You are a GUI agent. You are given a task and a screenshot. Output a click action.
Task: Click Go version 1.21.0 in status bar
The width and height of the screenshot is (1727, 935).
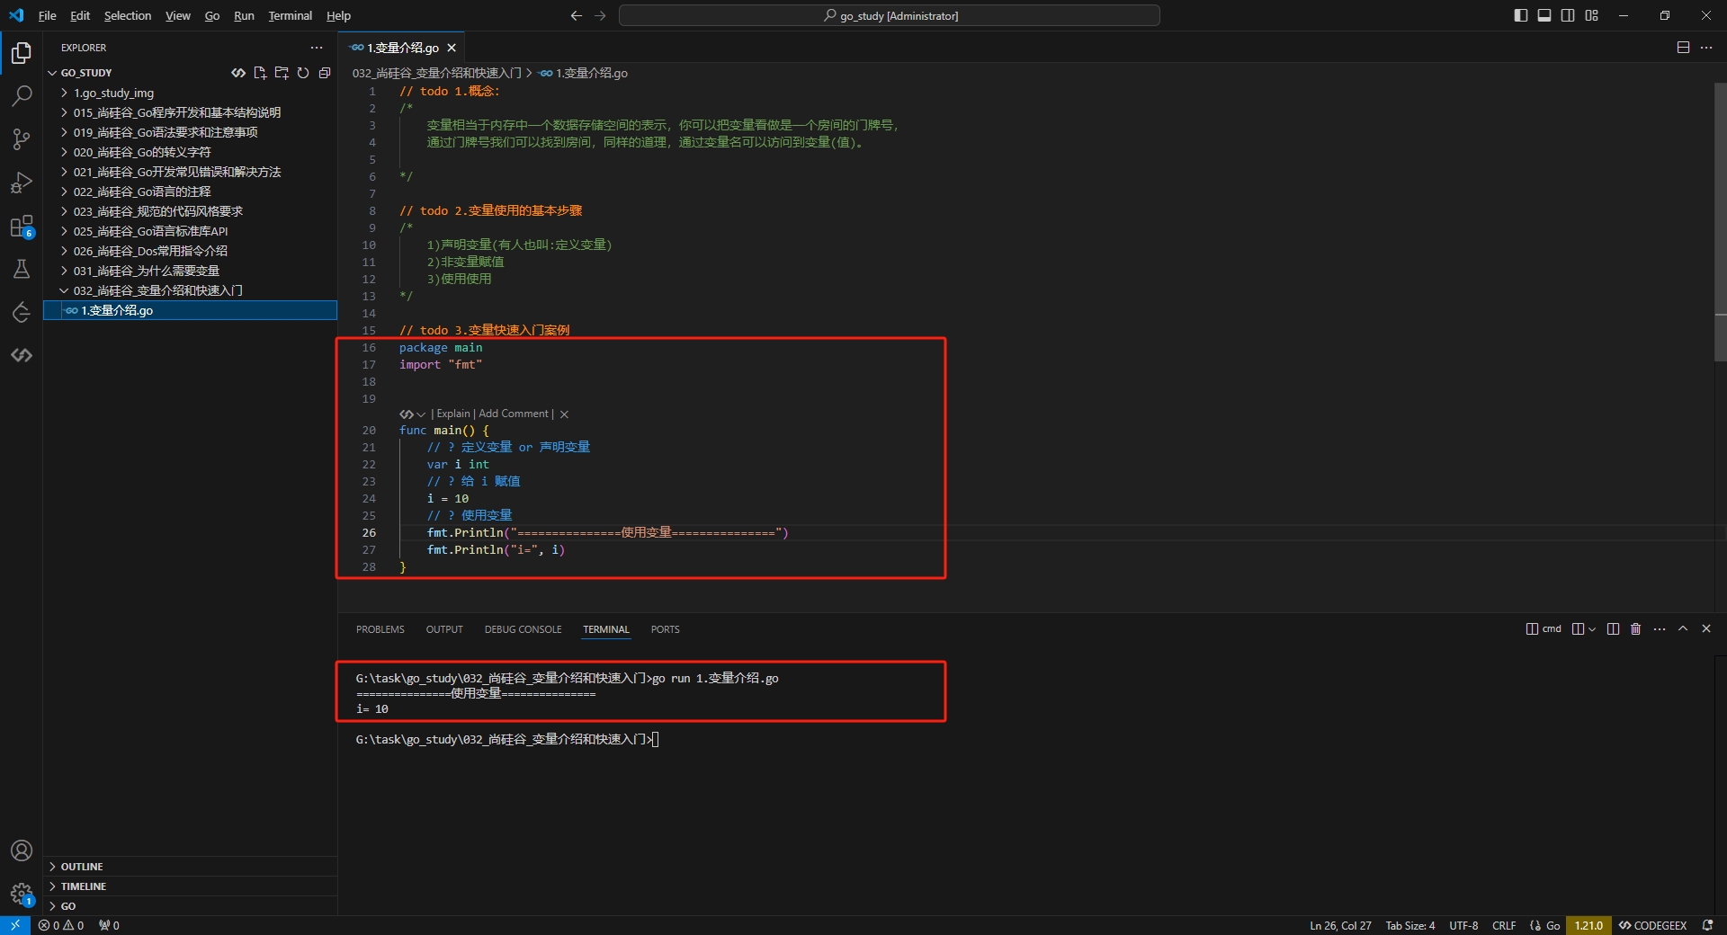[x=1588, y=925]
